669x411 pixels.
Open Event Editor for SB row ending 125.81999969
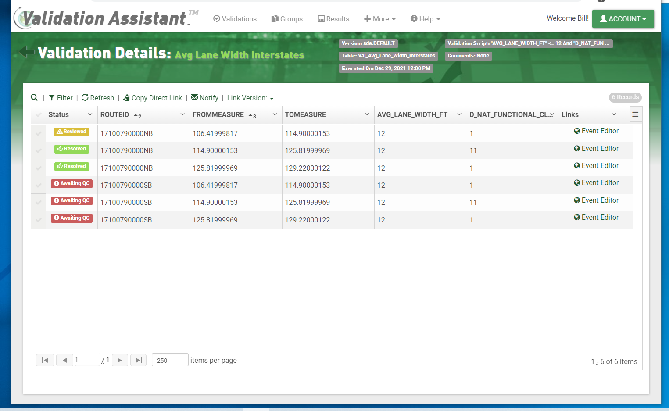coord(596,200)
